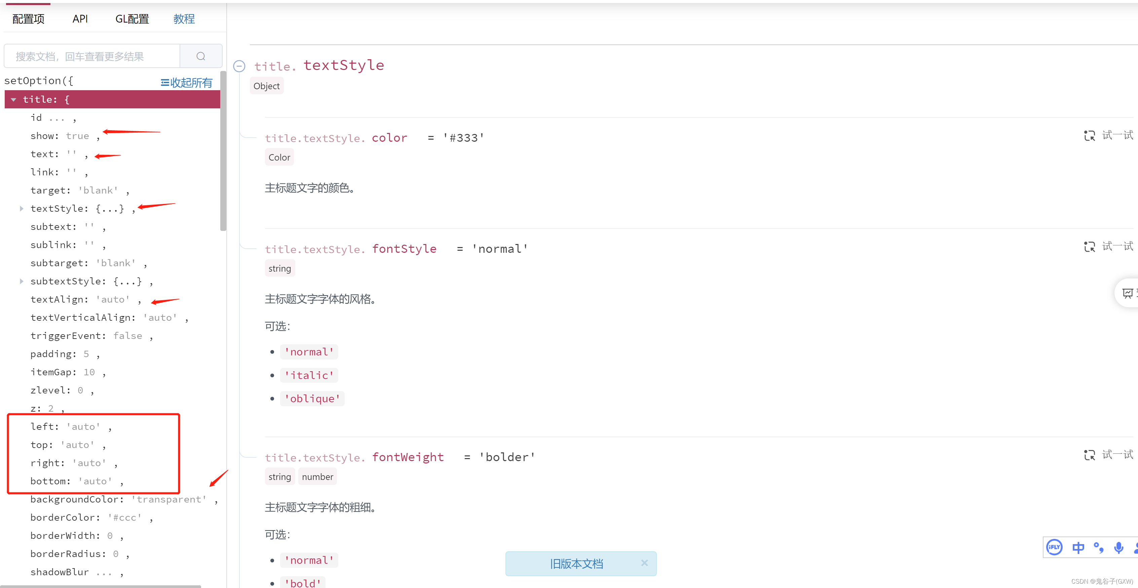Image resolution: width=1138 pixels, height=588 pixels.
Task: Select the borderColor: '#ccc' row
Action: [x=112, y=517]
